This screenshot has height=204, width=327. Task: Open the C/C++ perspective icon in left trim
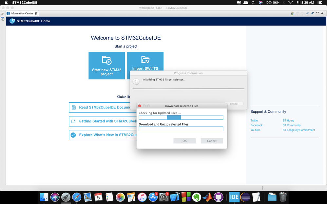point(3,19)
